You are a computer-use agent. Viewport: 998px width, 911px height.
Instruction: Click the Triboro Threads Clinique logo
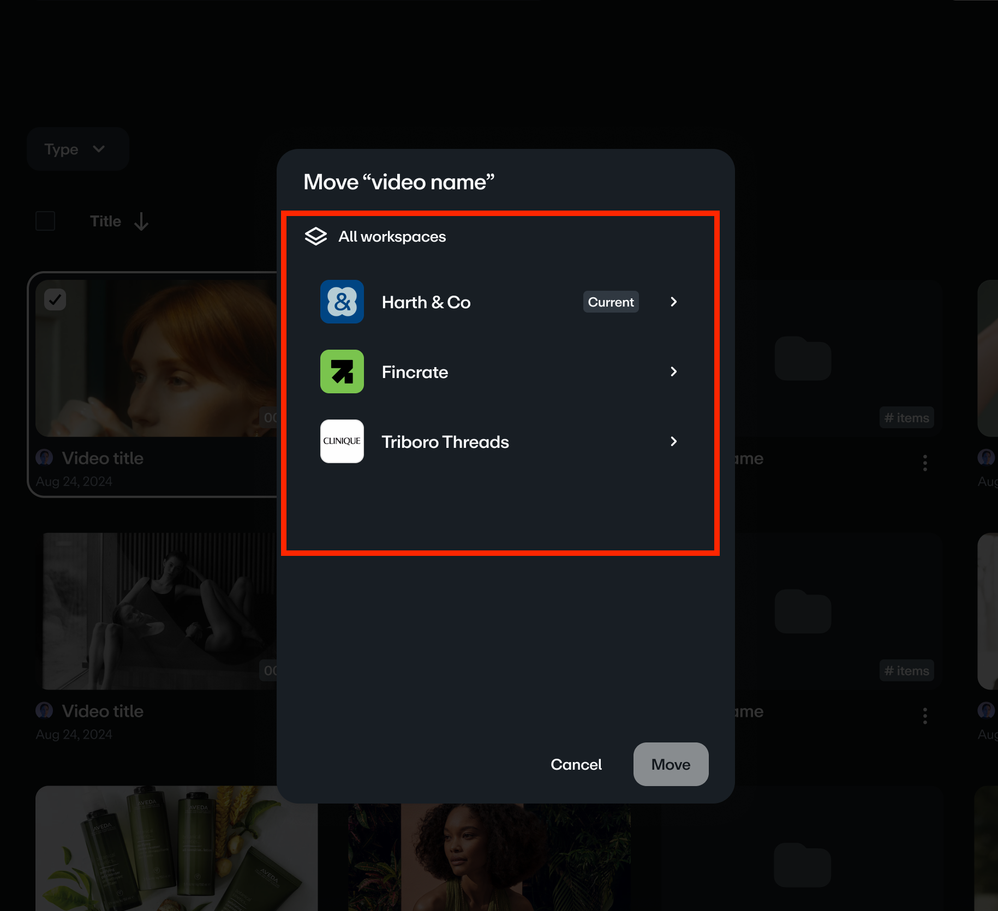pyautogui.click(x=342, y=441)
